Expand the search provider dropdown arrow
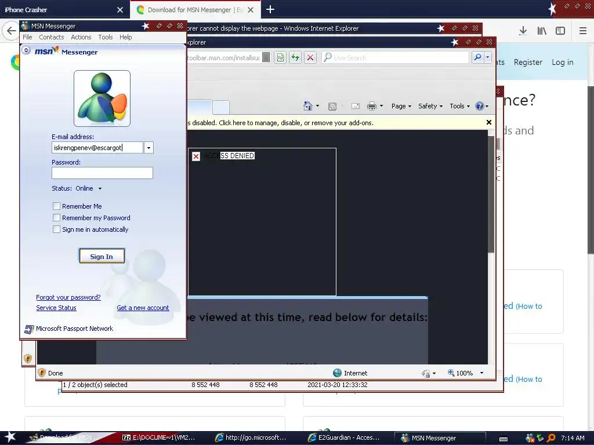Screen dimensions: 594x445 [x=487, y=57]
